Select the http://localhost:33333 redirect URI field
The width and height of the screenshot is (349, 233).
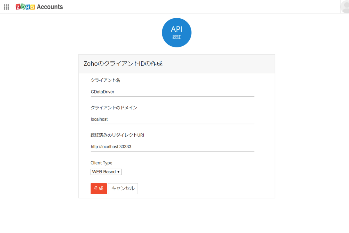click(172, 147)
